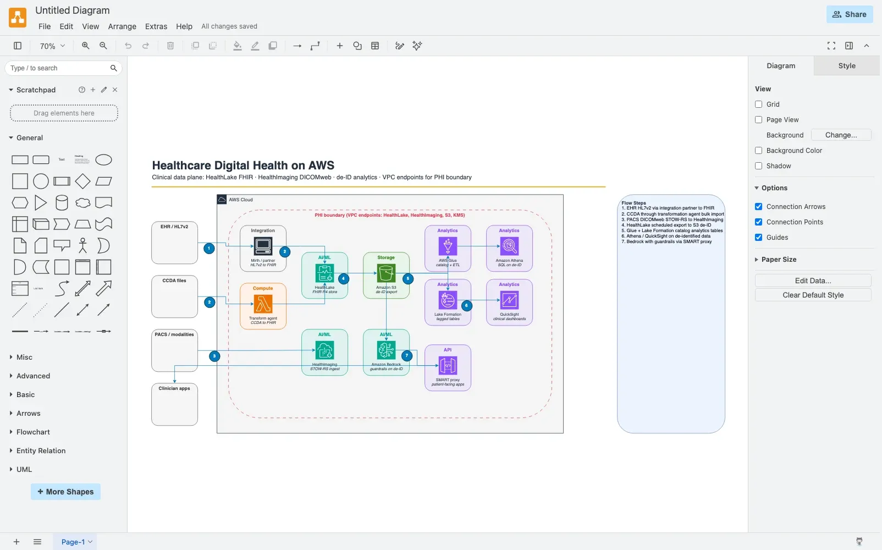Select the Page-1 tab
This screenshot has height=550, width=882.
click(x=76, y=542)
